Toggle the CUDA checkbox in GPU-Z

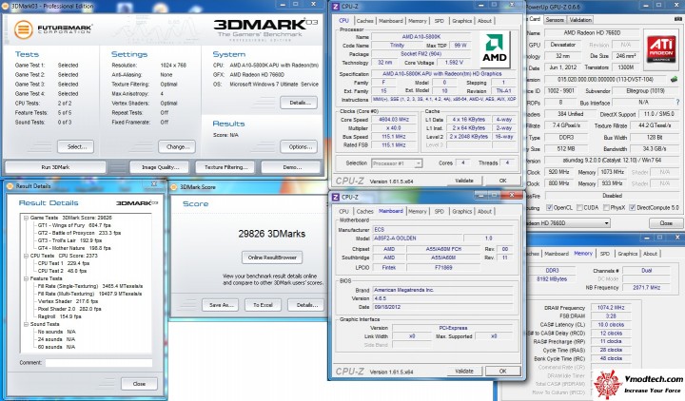579,208
